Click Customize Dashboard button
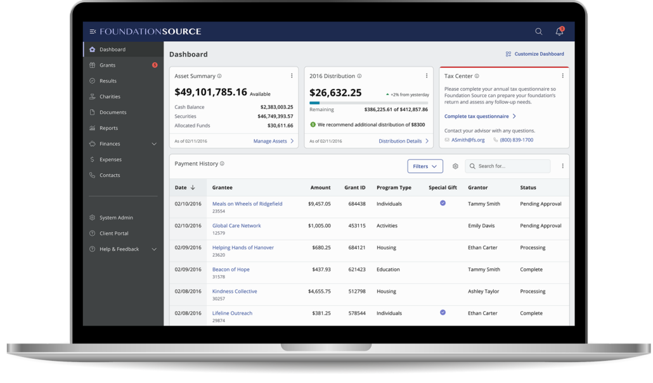 [x=534, y=54]
